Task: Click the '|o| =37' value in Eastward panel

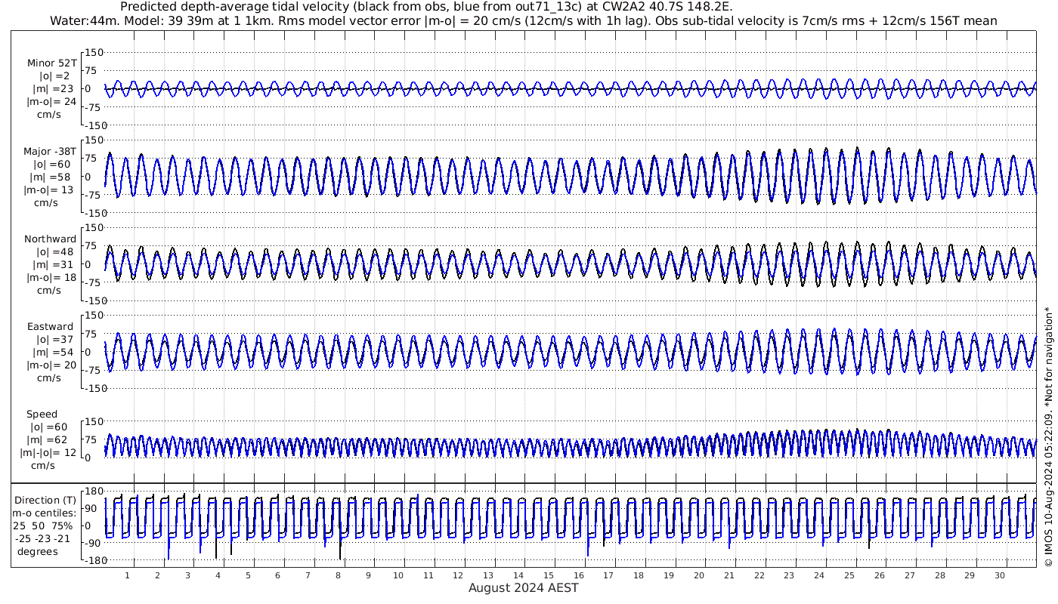Action: 56,339
